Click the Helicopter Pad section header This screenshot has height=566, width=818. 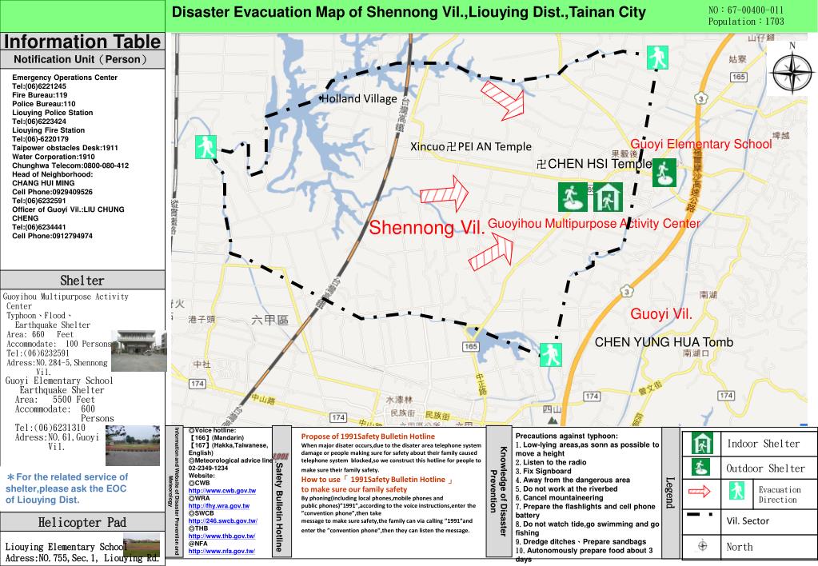tap(82, 522)
